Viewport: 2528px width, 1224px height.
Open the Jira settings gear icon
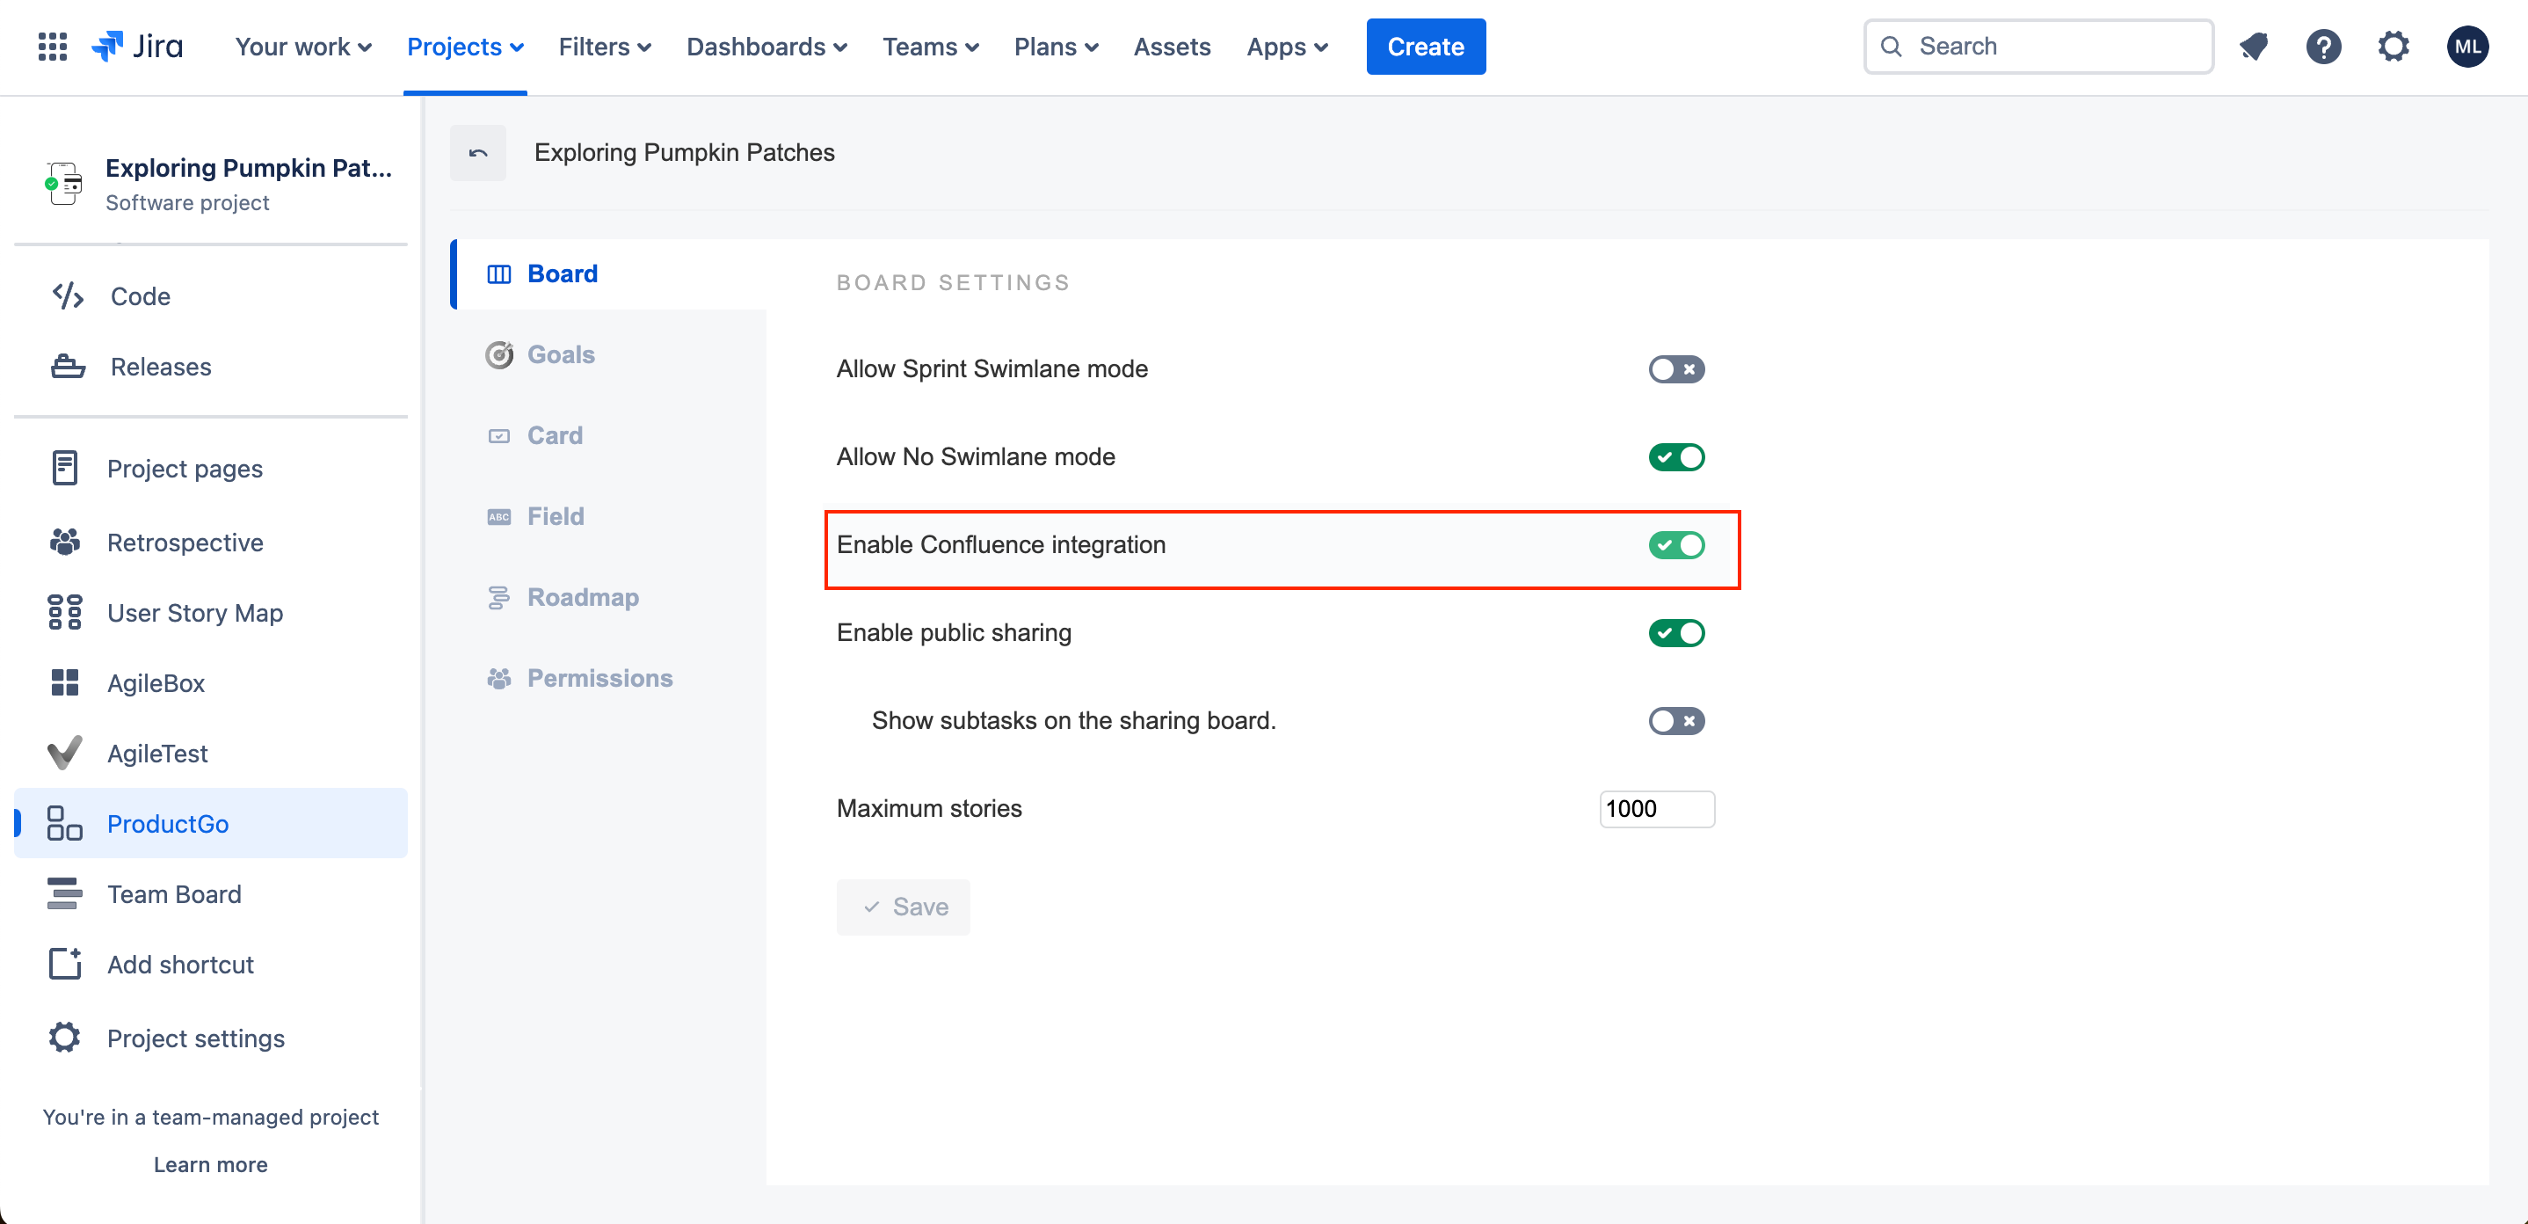coord(2393,46)
